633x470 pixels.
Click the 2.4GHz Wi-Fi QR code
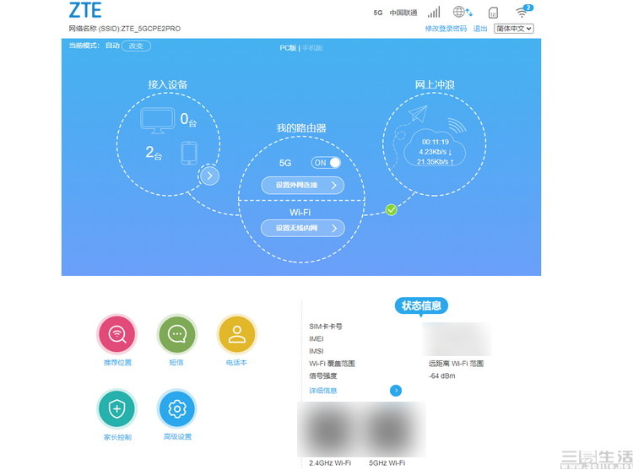(x=330, y=429)
